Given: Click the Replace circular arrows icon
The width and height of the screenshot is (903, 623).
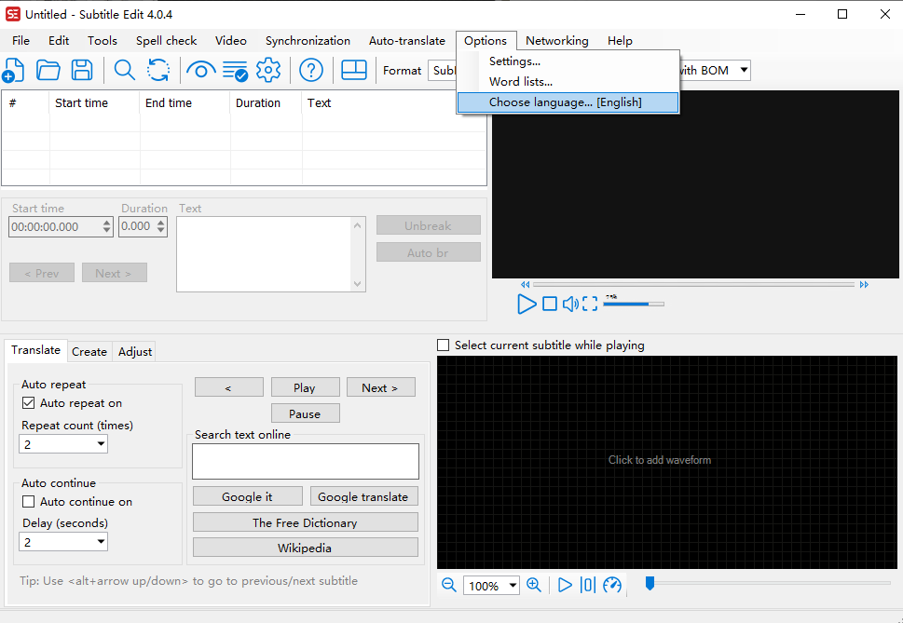Looking at the screenshot, I should pyautogui.click(x=158, y=70).
